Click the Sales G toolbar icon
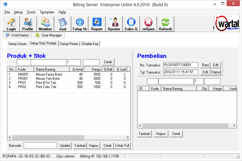 (x=131, y=24)
